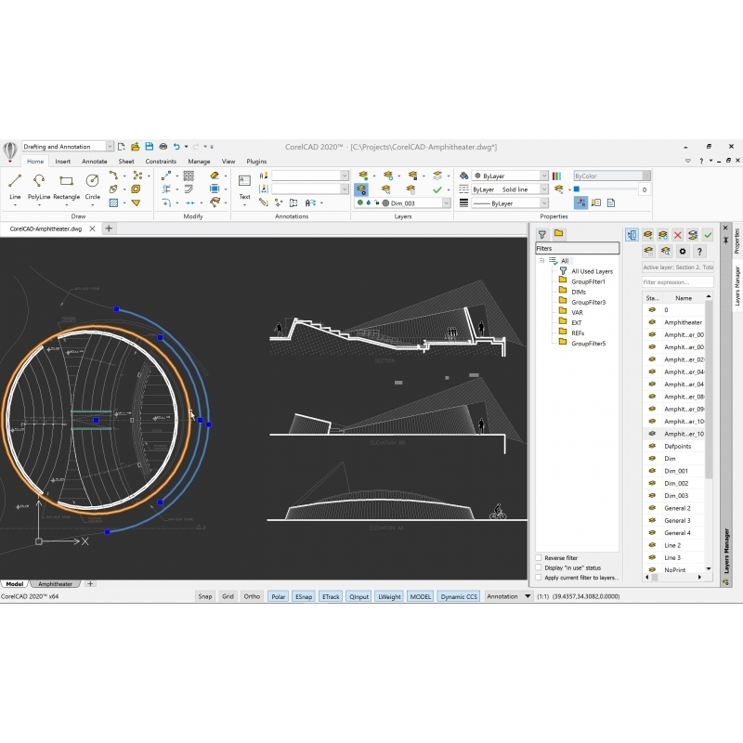The width and height of the screenshot is (743, 743).
Task: Click the MODEL status bar button
Action: point(421,596)
